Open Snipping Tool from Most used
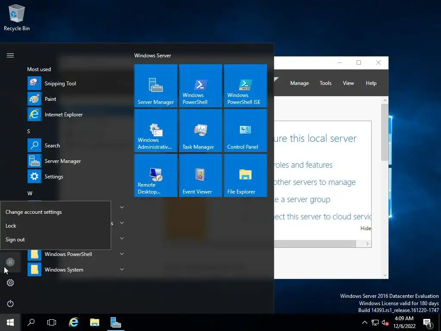The height and width of the screenshot is (331, 441). pos(76,83)
